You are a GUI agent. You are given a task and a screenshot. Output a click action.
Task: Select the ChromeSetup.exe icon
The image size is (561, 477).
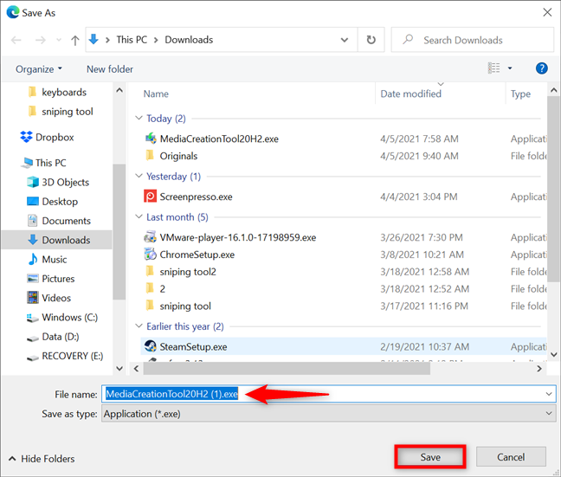[151, 255]
